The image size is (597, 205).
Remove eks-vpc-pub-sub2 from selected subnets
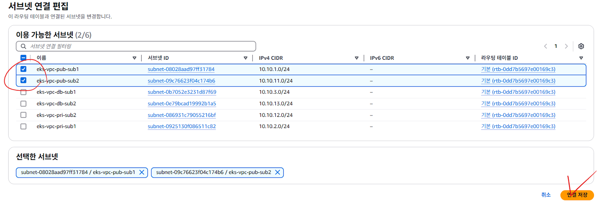click(278, 172)
